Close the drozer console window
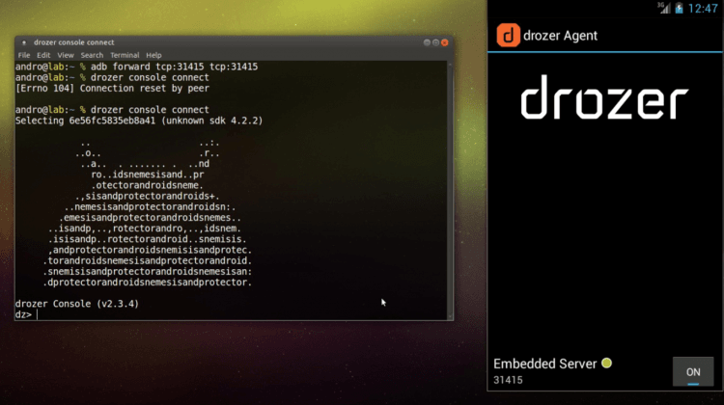 (x=445, y=42)
